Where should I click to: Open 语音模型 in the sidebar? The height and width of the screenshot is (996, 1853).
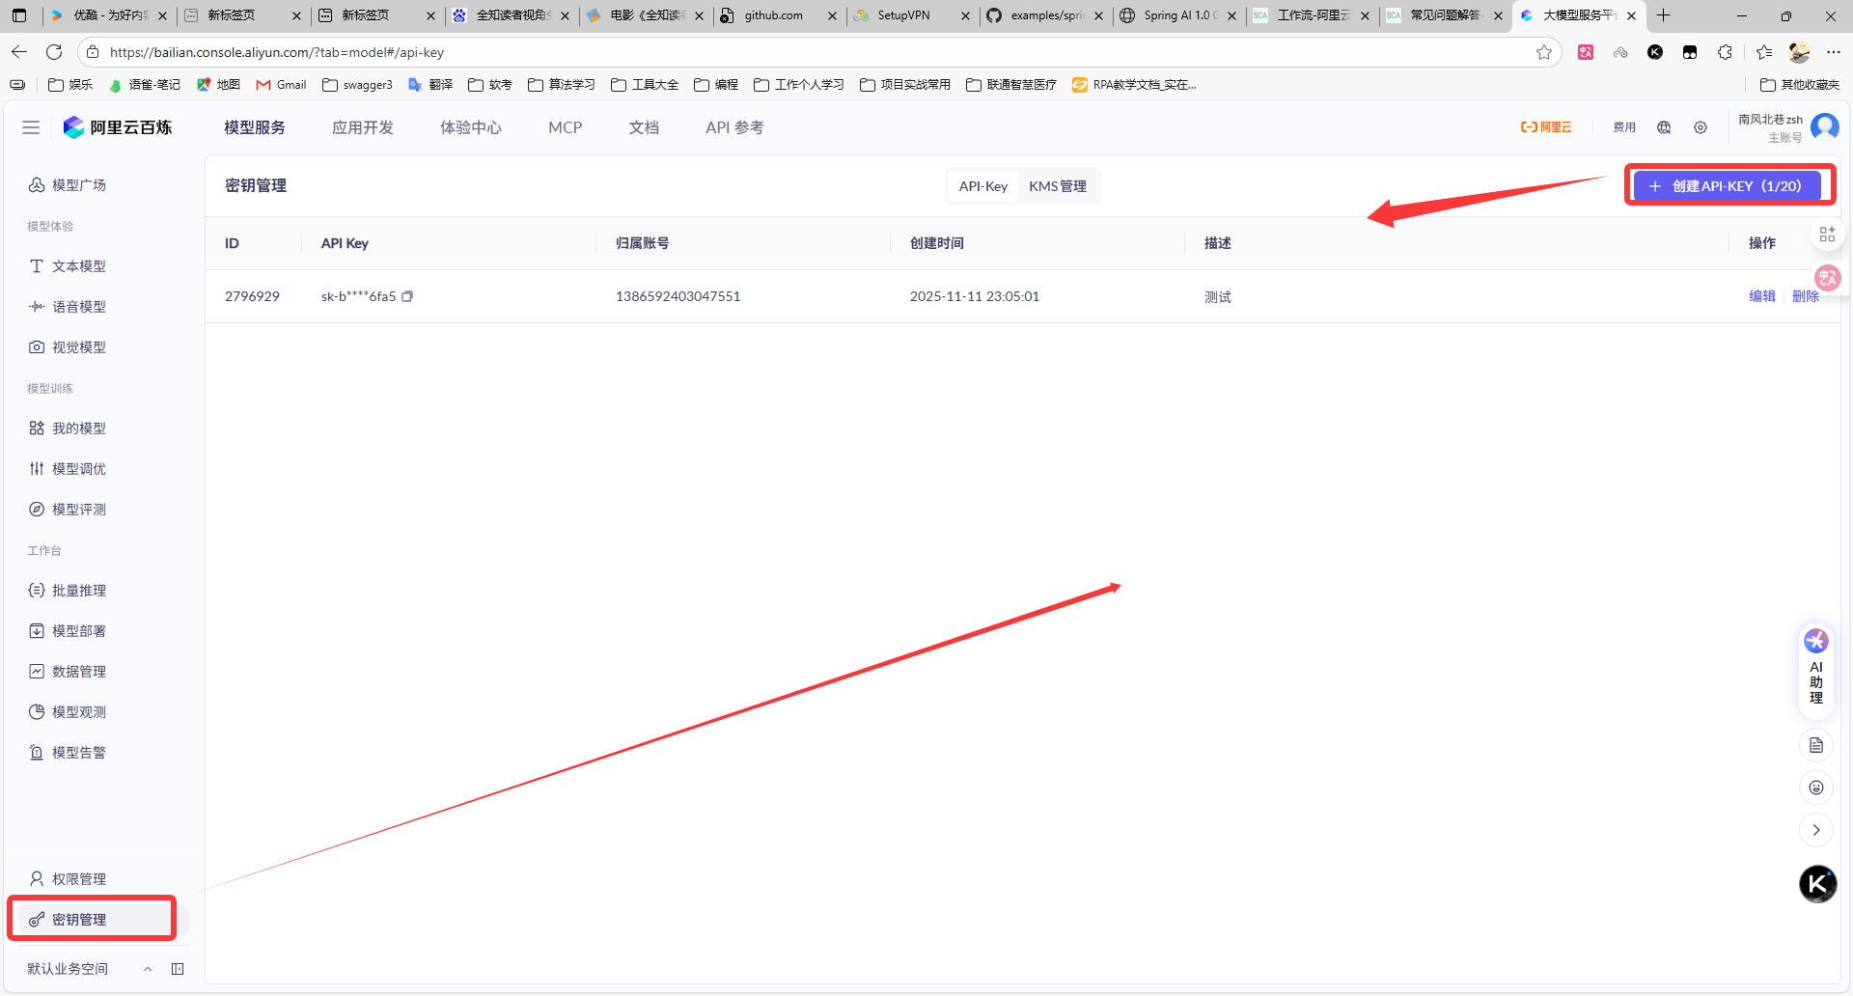coord(68,307)
